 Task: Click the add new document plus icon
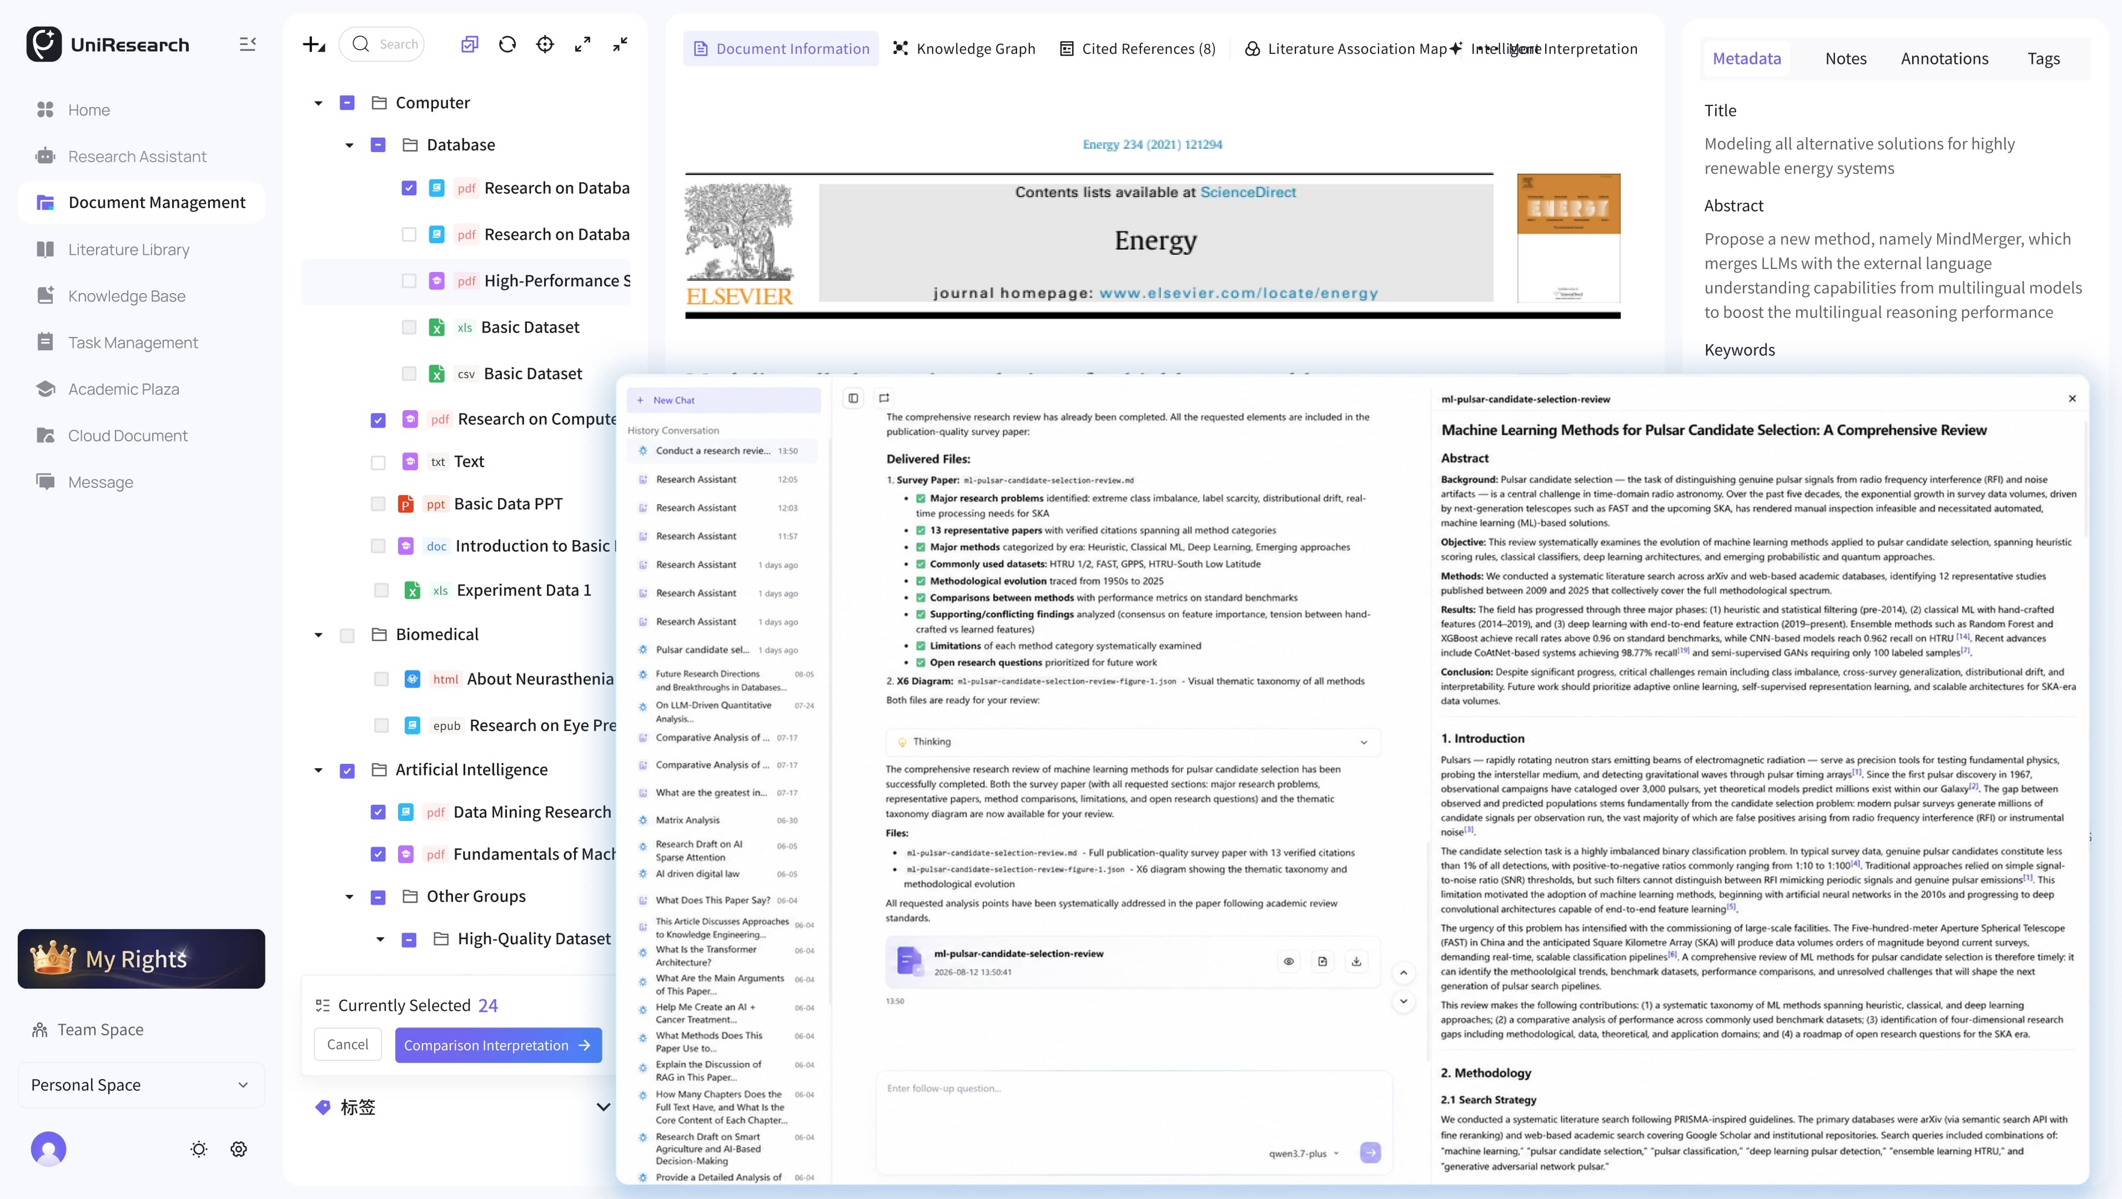(314, 44)
